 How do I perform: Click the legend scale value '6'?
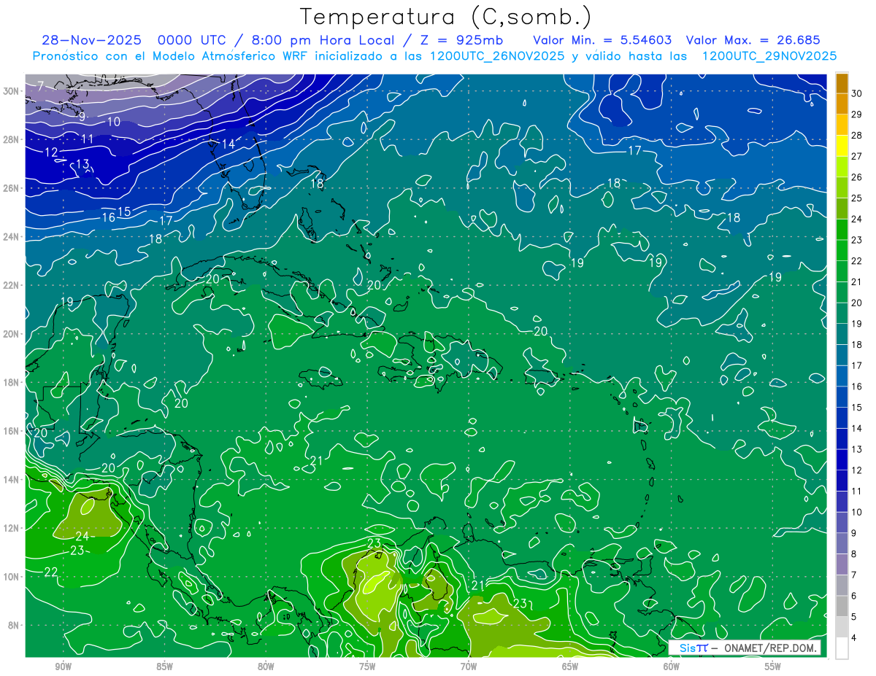click(854, 596)
